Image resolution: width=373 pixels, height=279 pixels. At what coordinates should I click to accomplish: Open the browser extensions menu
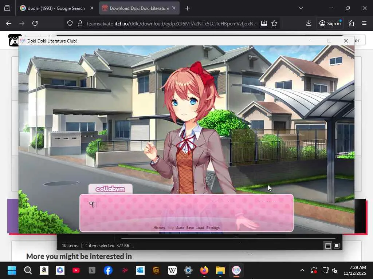[351, 23]
